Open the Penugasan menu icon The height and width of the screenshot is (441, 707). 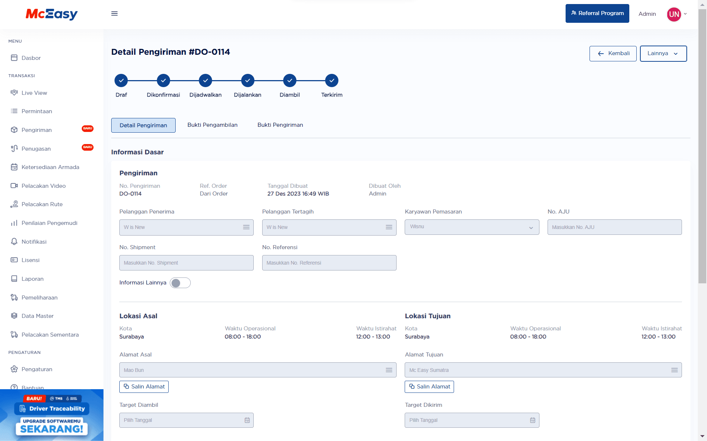[x=14, y=148]
